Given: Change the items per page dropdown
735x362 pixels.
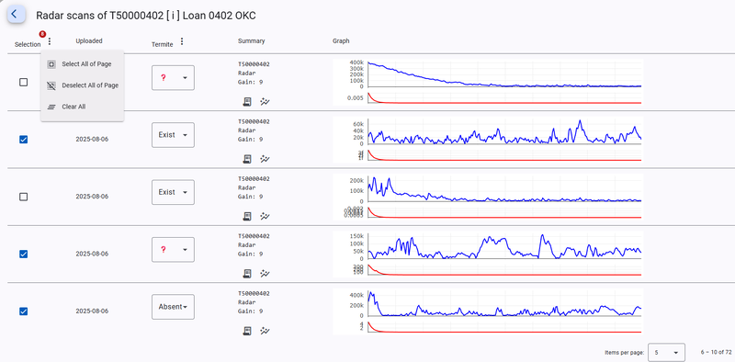Looking at the screenshot, I should [x=666, y=352].
